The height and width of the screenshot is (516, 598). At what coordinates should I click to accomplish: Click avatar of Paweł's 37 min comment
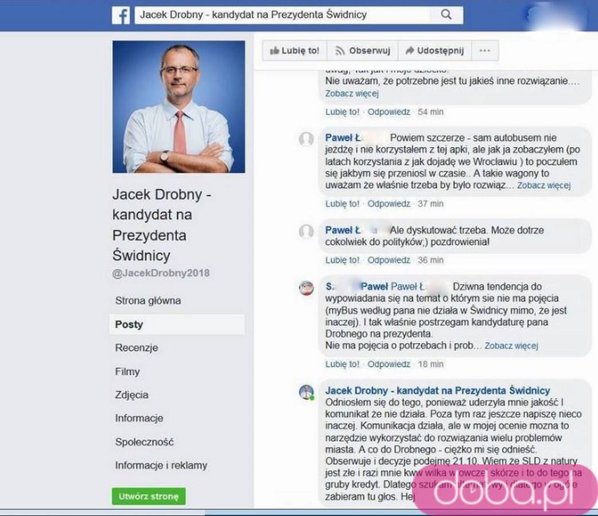point(306,139)
